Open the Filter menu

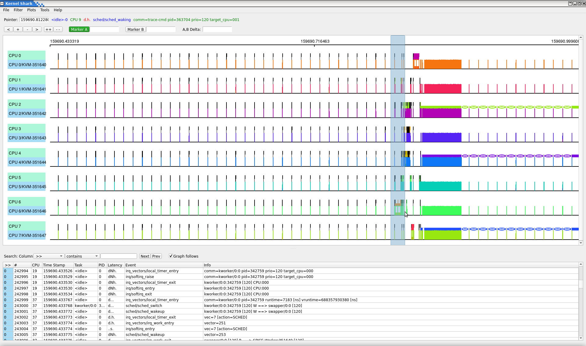(x=18, y=10)
